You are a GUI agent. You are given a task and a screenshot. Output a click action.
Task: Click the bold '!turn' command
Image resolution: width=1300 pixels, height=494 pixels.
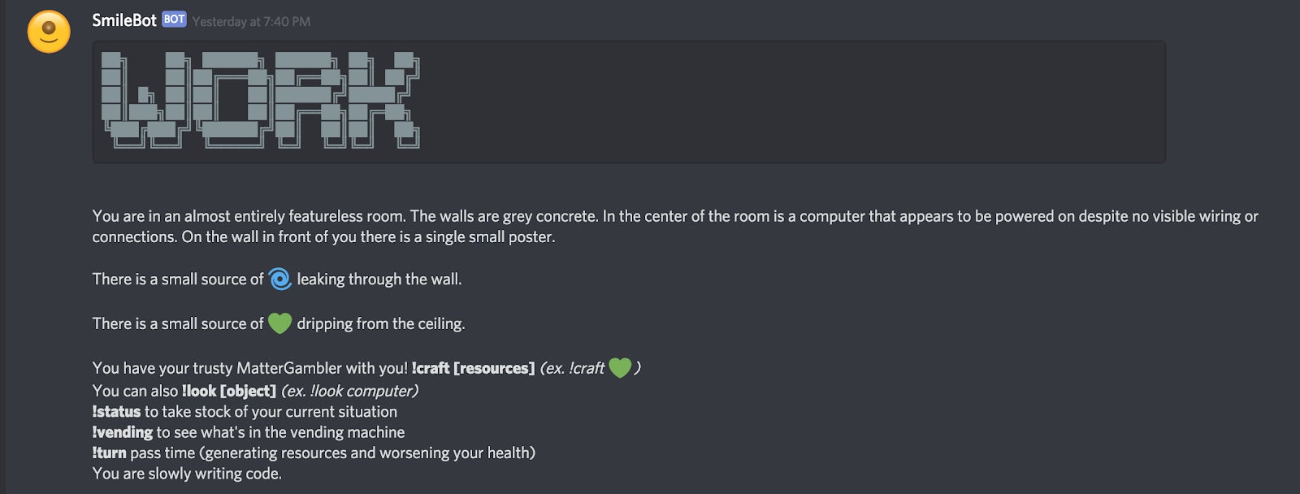coord(109,453)
